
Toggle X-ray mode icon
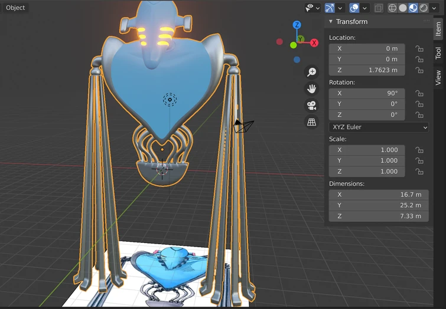click(x=378, y=8)
